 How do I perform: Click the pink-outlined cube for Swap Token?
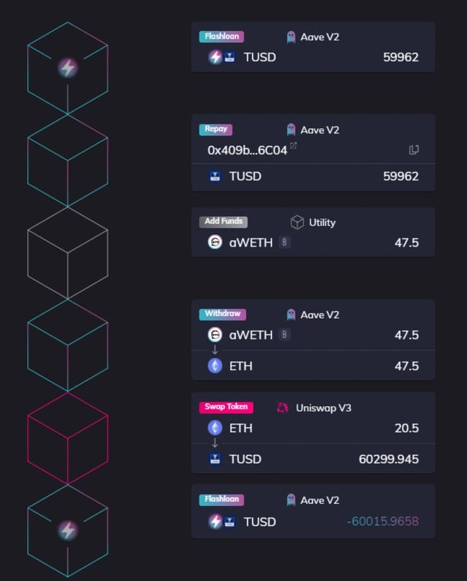coord(68,438)
